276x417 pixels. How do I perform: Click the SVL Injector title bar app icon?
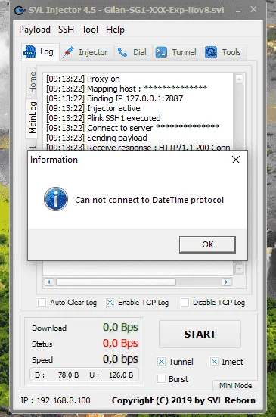click(20, 10)
